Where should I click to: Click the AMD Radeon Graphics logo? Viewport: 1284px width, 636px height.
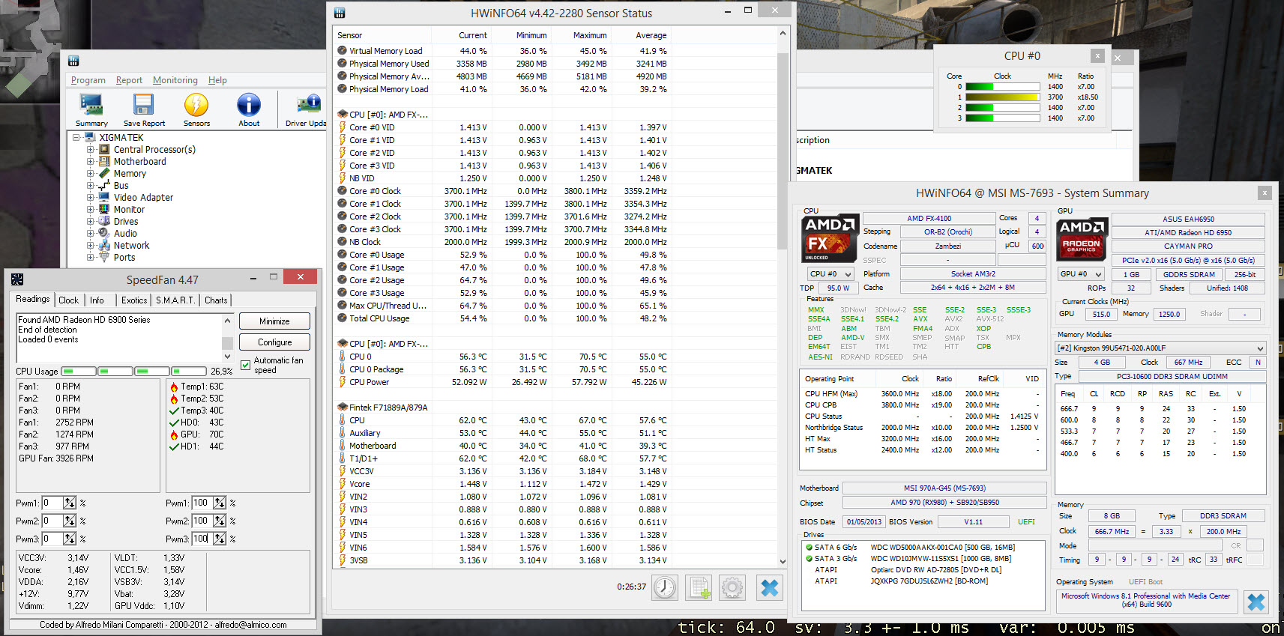click(x=1082, y=239)
